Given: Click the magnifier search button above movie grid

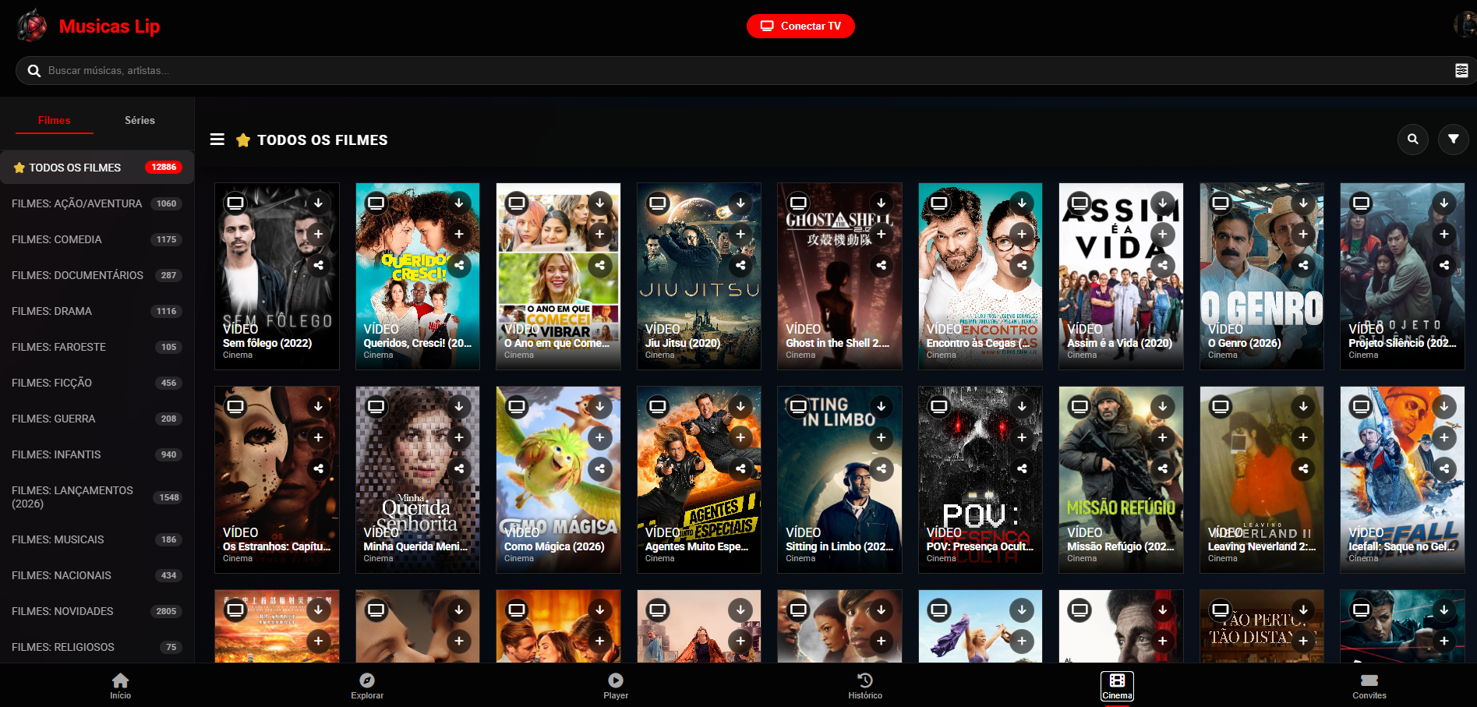Looking at the screenshot, I should 1413,140.
